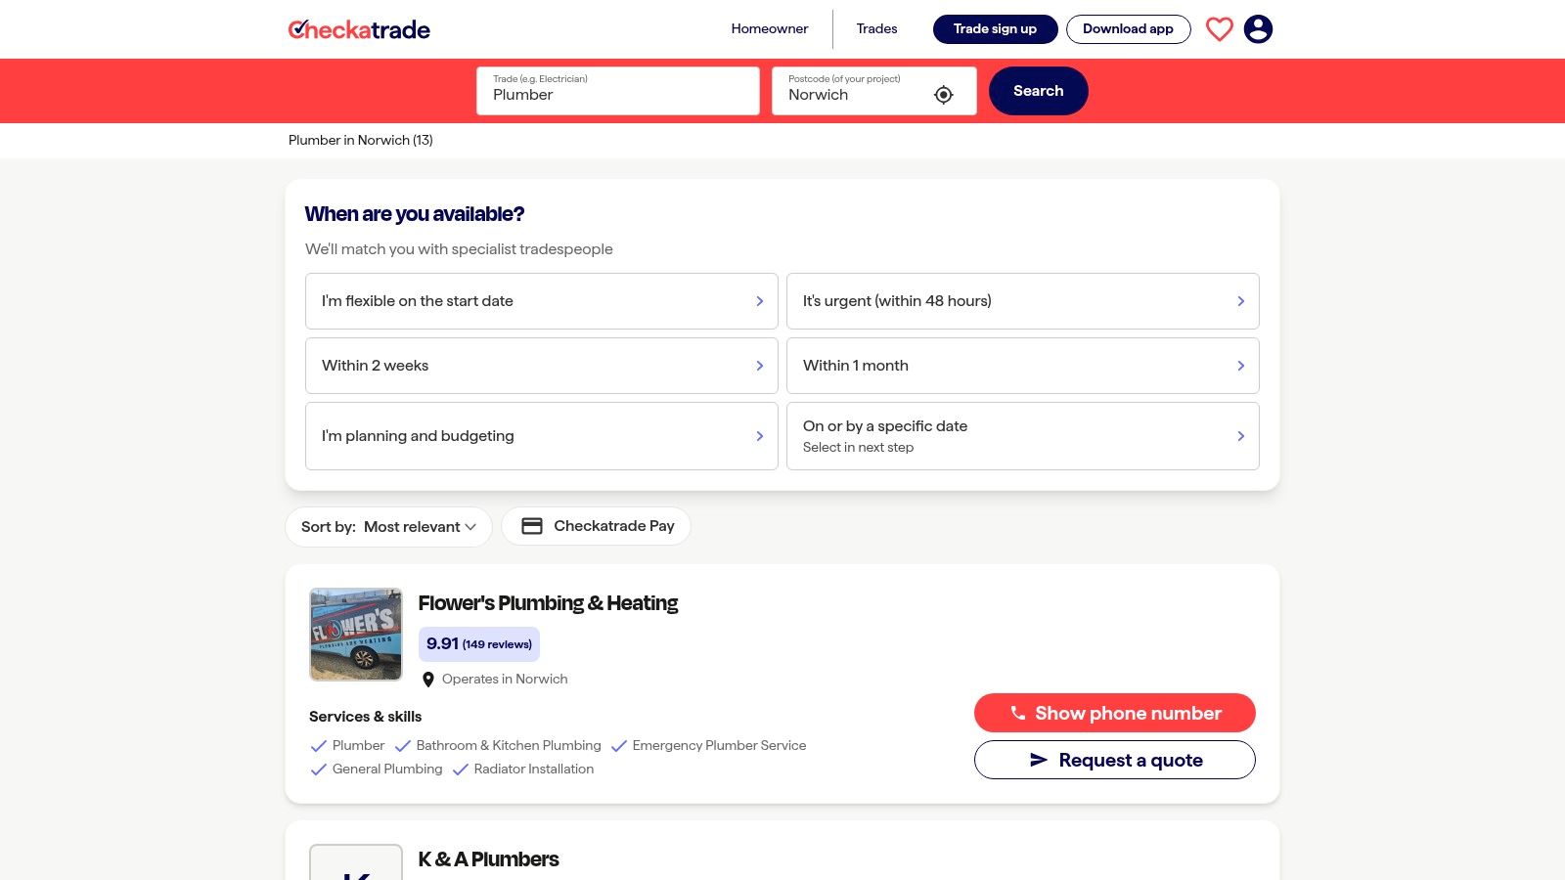Open the Trades menu item
The height and width of the screenshot is (880, 1565).
(x=876, y=28)
